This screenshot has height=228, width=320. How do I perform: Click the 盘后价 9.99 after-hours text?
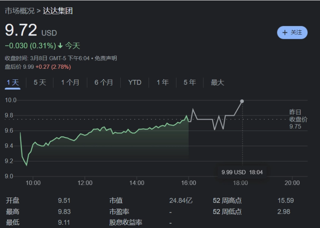[19, 67]
